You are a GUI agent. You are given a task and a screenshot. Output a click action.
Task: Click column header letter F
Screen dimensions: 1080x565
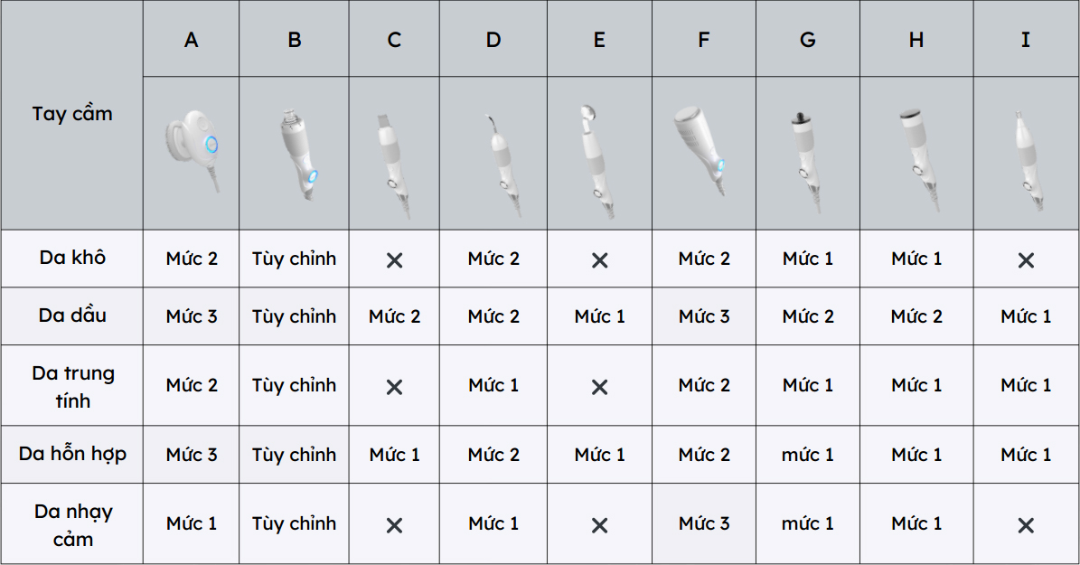704,40
